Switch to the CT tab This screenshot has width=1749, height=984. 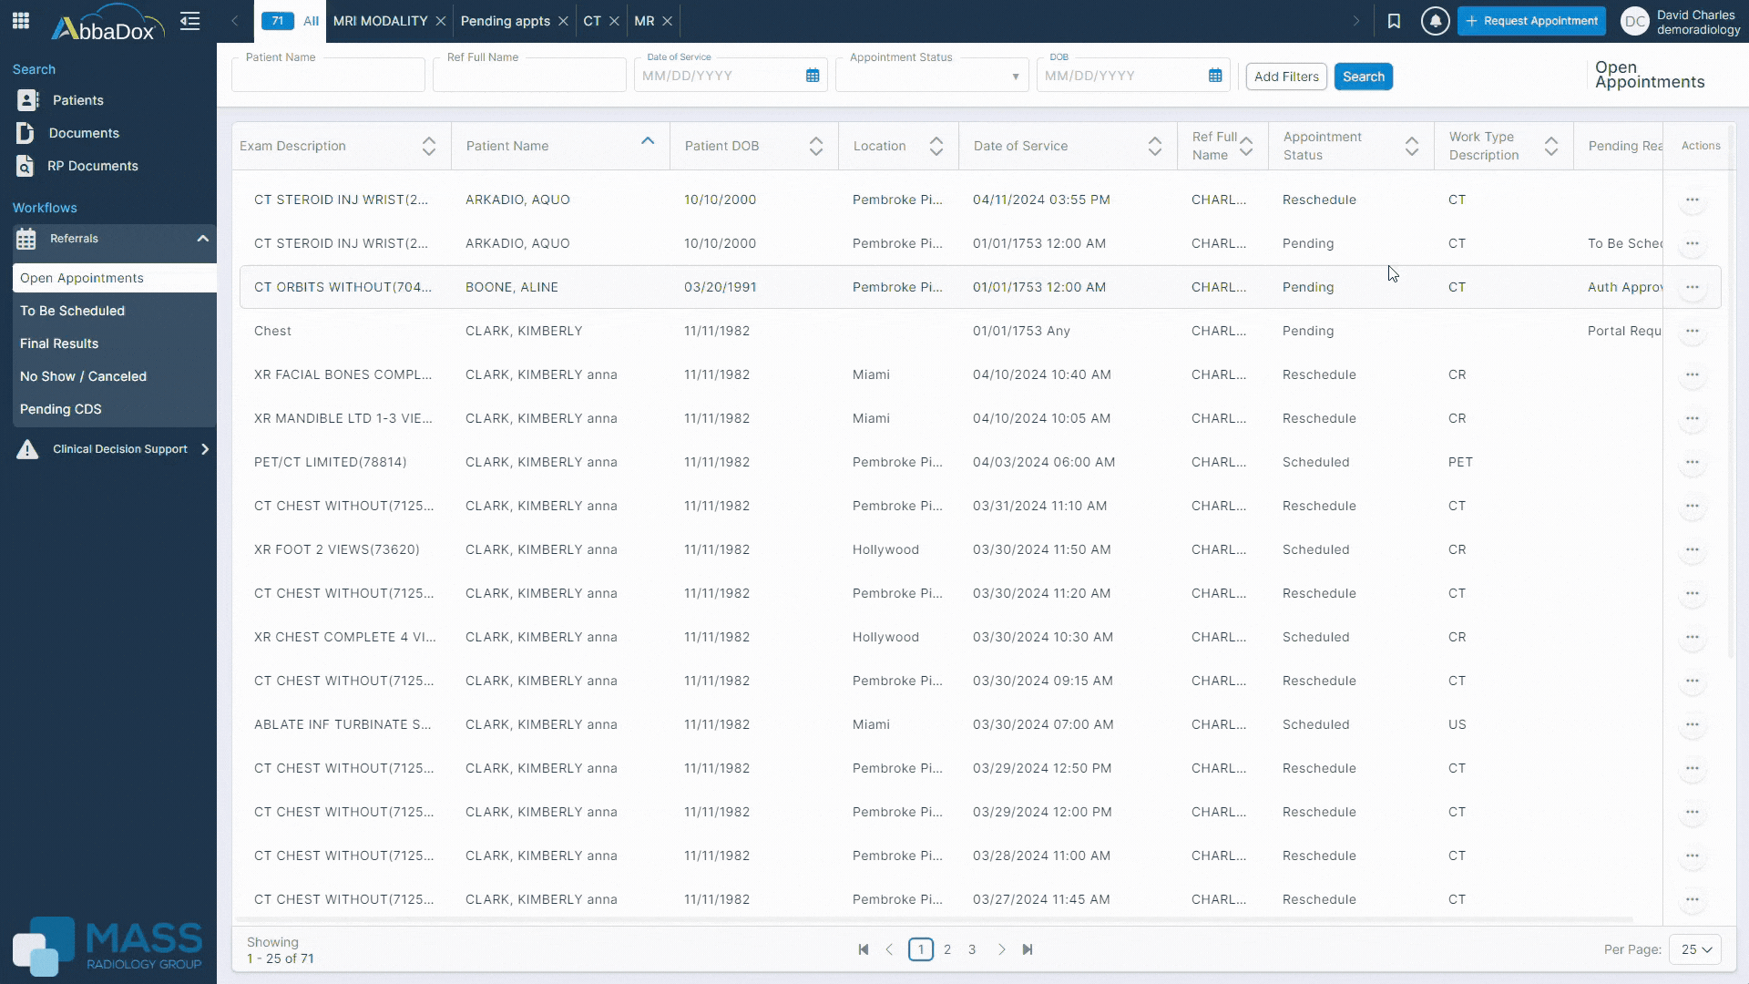pyautogui.click(x=592, y=20)
